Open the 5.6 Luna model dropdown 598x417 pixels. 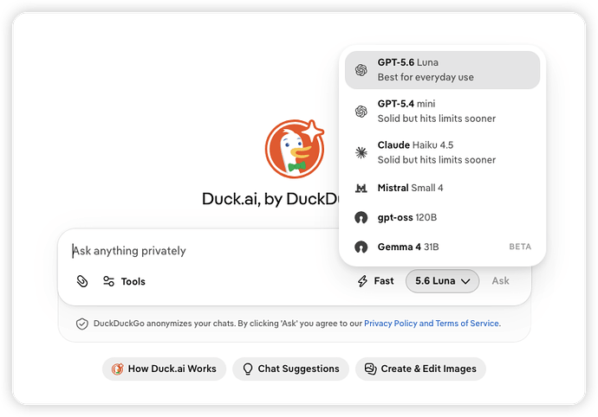442,281
